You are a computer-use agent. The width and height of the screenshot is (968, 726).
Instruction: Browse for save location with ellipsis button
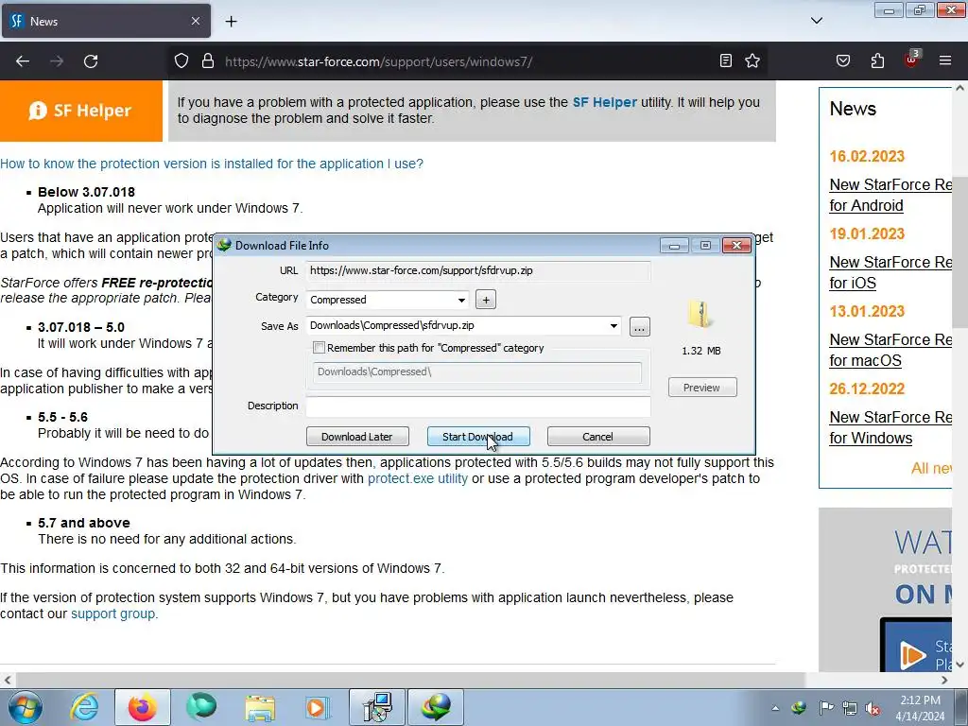(x=640, y=327)
